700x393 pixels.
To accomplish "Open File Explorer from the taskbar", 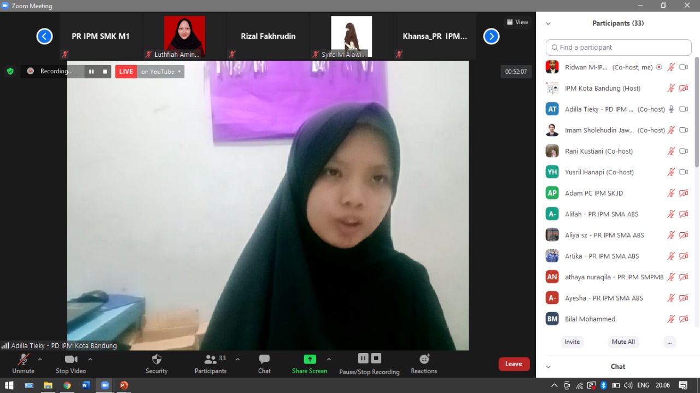I will click(48, 385).
